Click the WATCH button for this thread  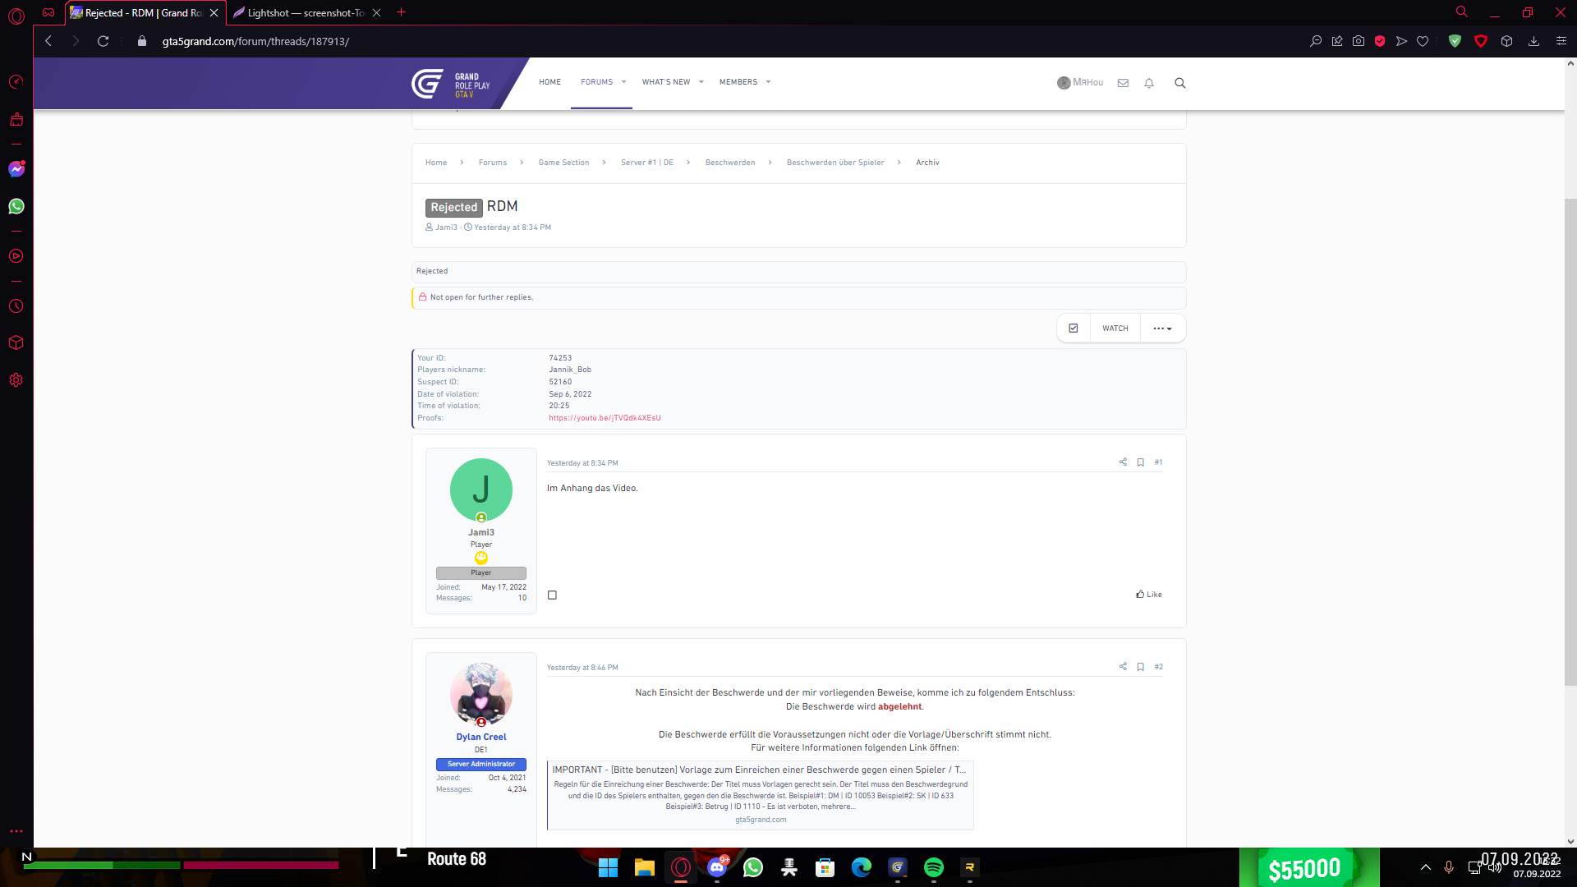click(1115, 329)
